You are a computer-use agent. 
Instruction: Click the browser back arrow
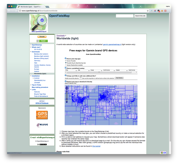point(9,11)
